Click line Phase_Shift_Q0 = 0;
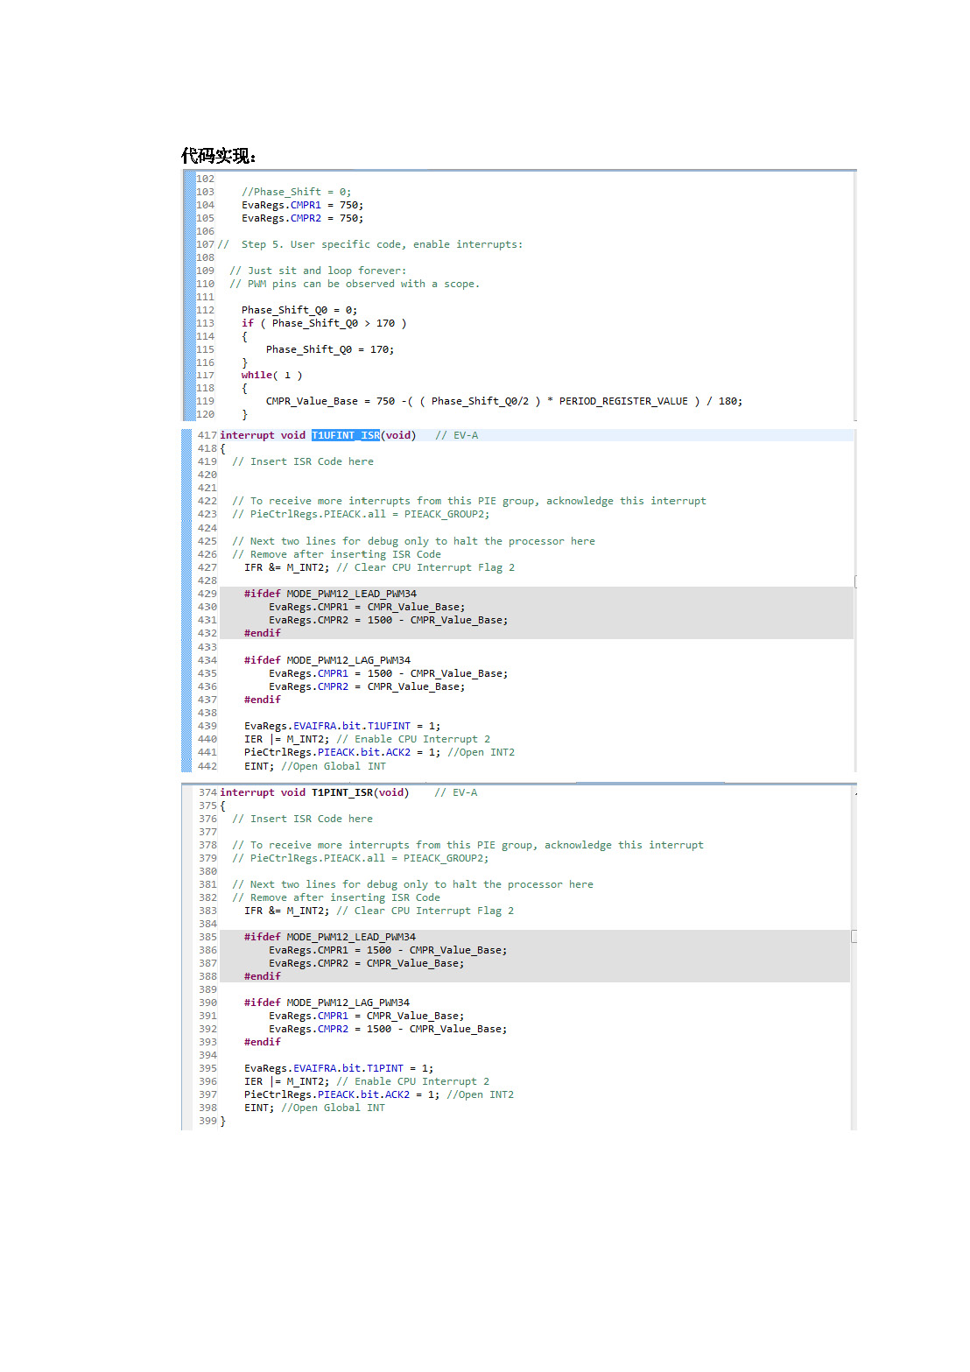 [299, 310]
